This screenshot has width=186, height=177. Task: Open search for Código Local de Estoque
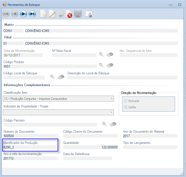52,77
